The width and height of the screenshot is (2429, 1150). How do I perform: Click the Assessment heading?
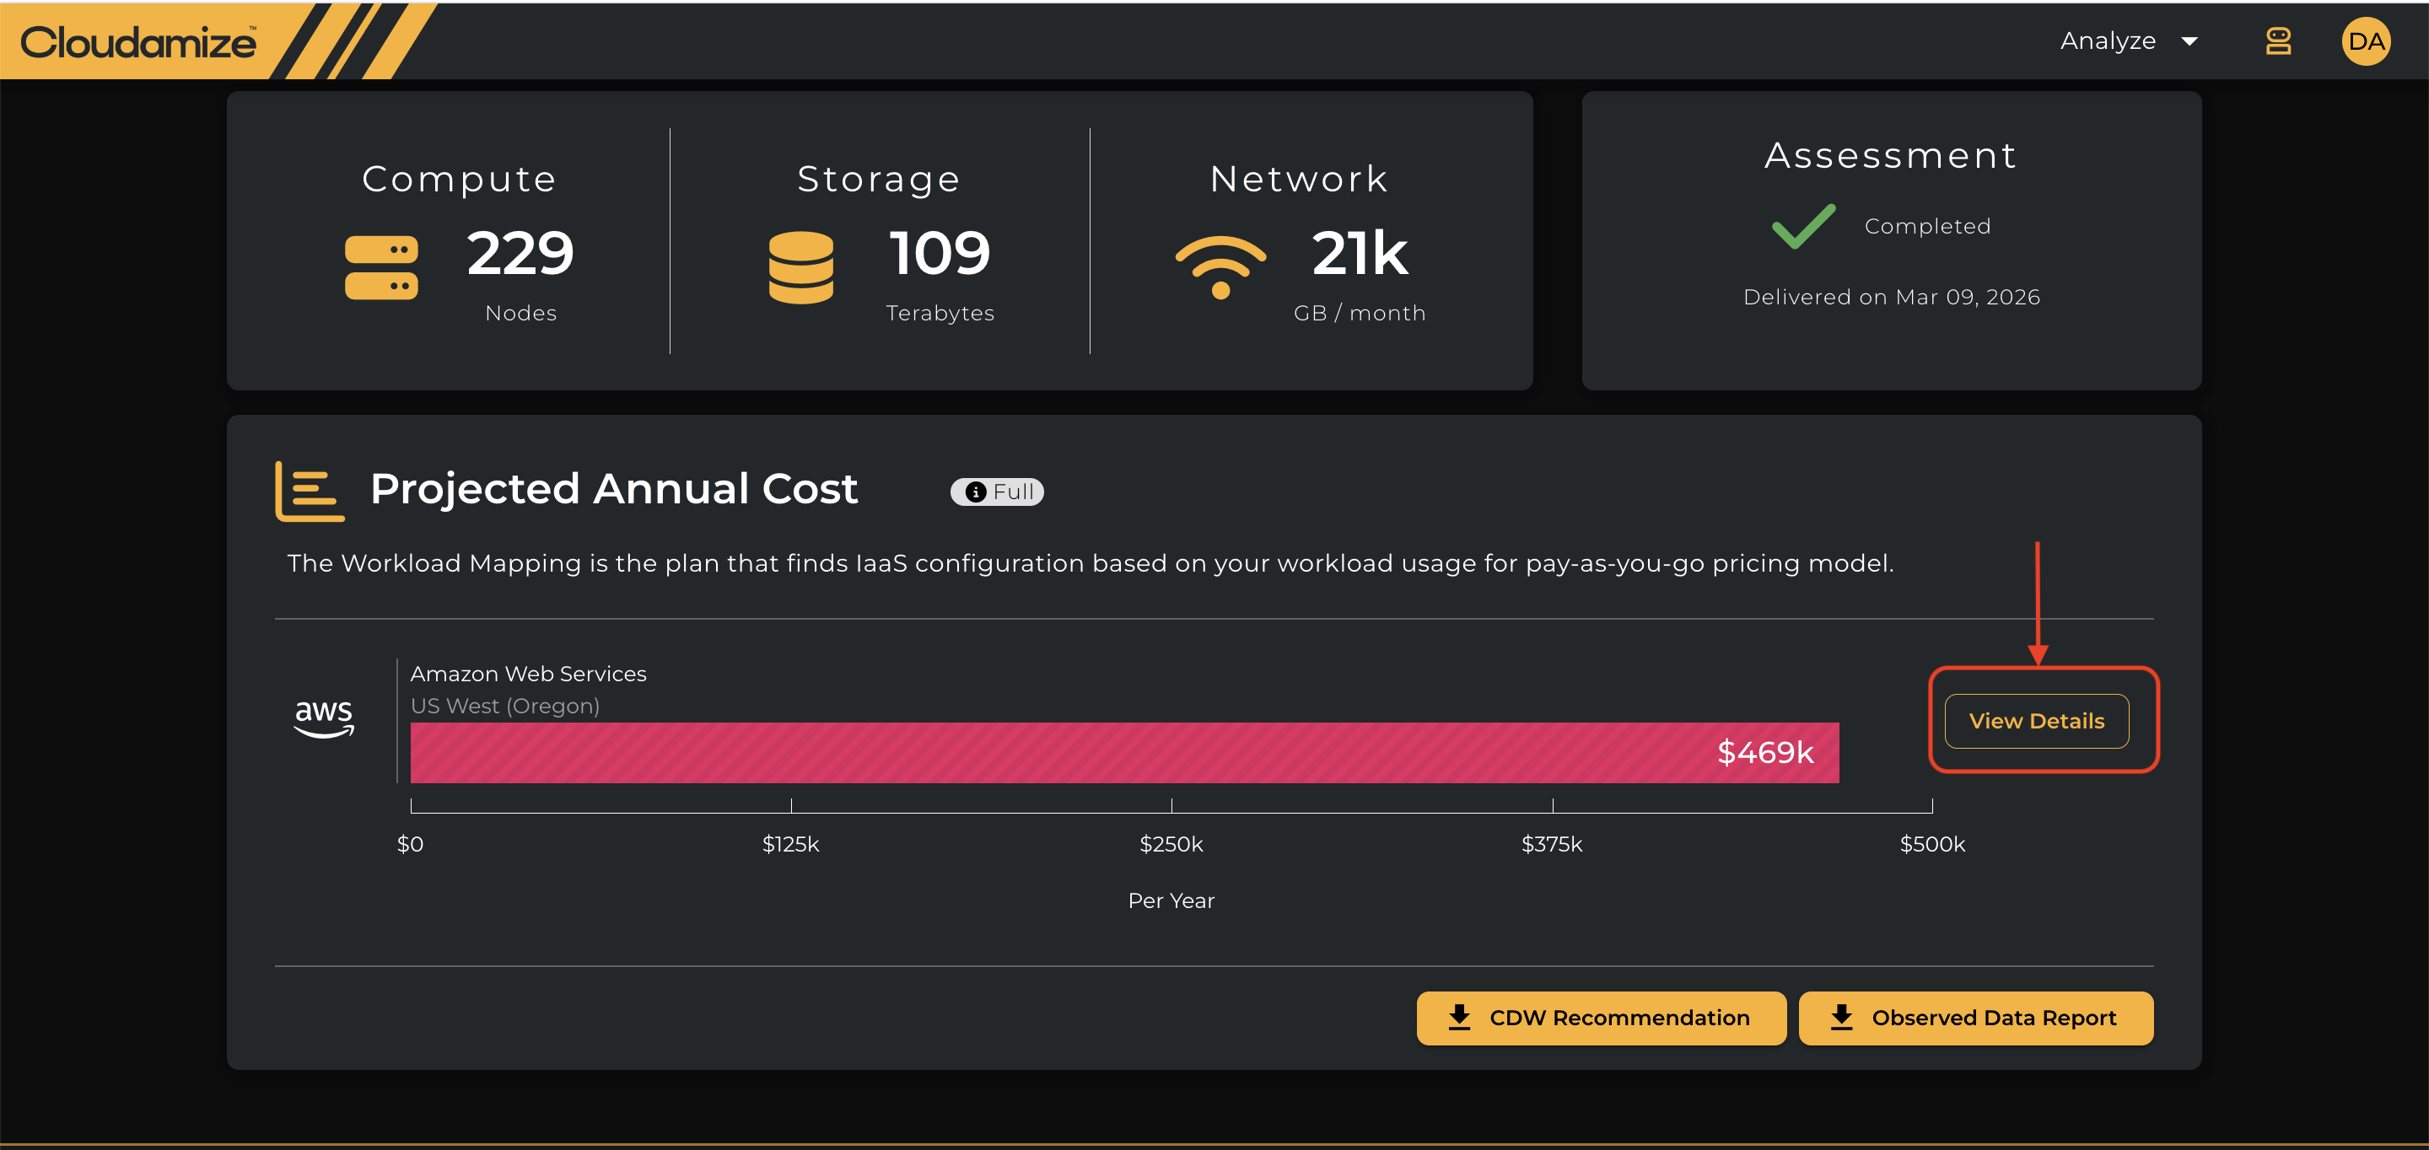coord(1892,155)
